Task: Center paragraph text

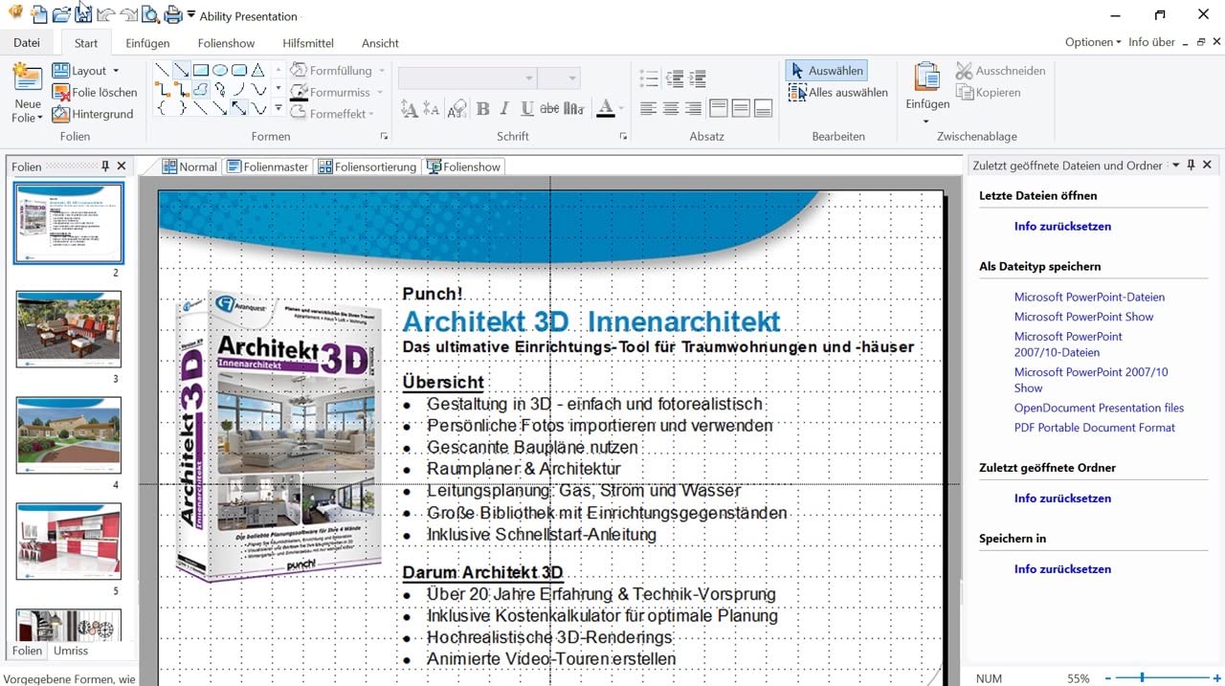Action: [671, 108]
